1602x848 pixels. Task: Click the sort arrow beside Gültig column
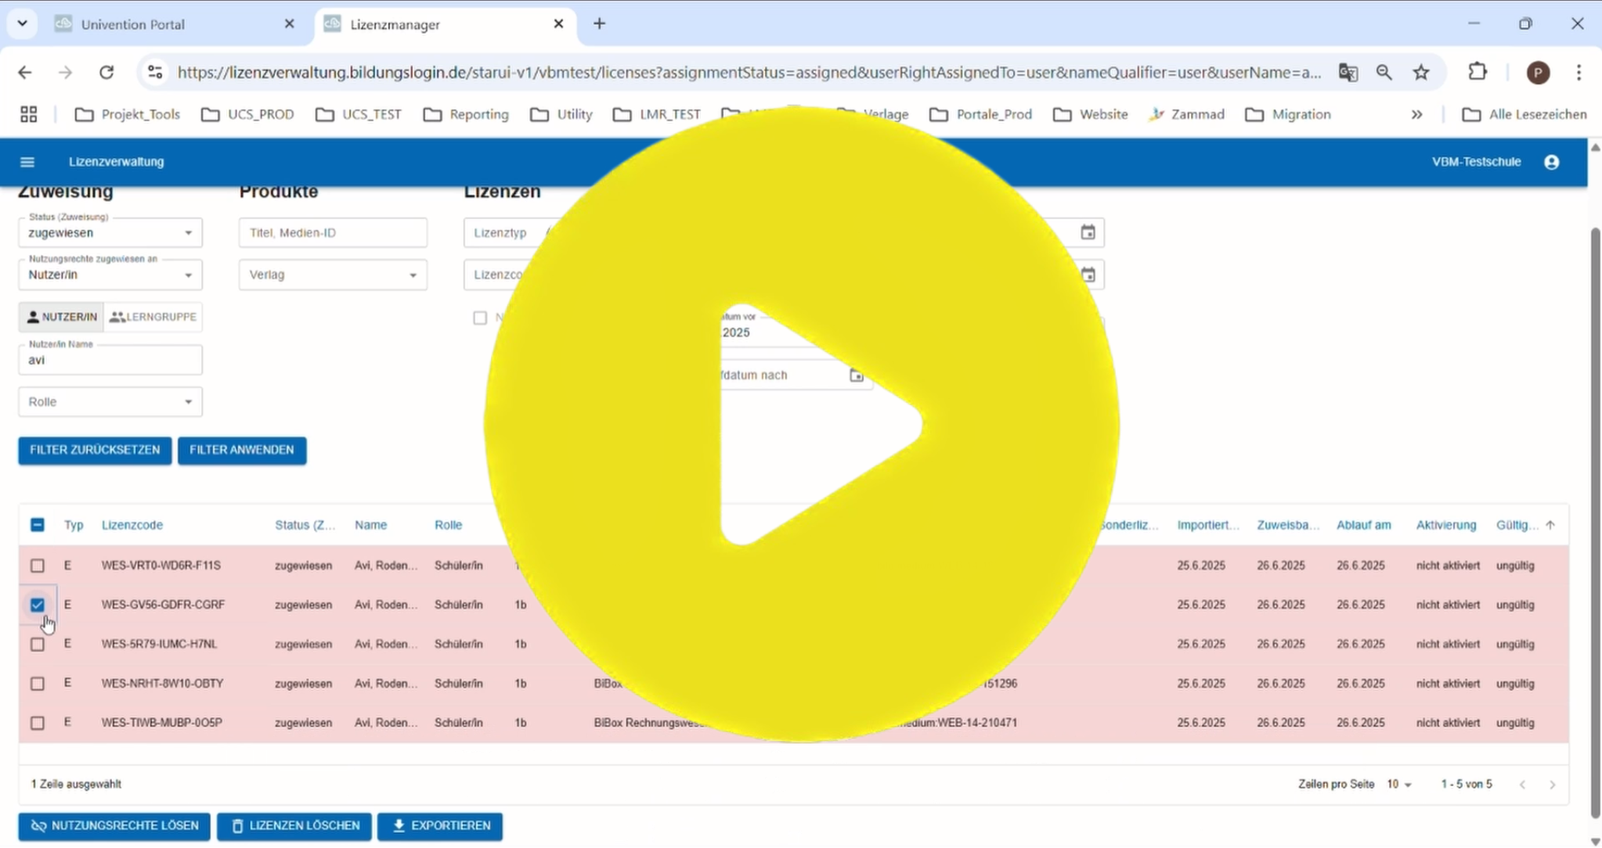point(1550,525)
